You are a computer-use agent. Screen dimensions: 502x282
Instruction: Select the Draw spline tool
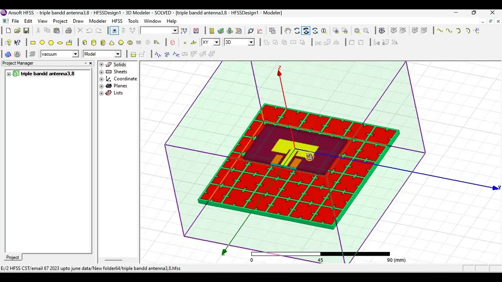pyautogui.click(x=449, y=31)
